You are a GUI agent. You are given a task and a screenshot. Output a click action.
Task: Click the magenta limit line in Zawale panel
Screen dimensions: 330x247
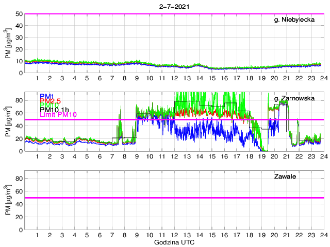pos(174,198)
